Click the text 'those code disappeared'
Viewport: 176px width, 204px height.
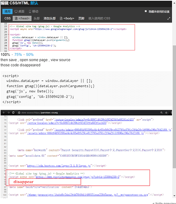point(20,65)
